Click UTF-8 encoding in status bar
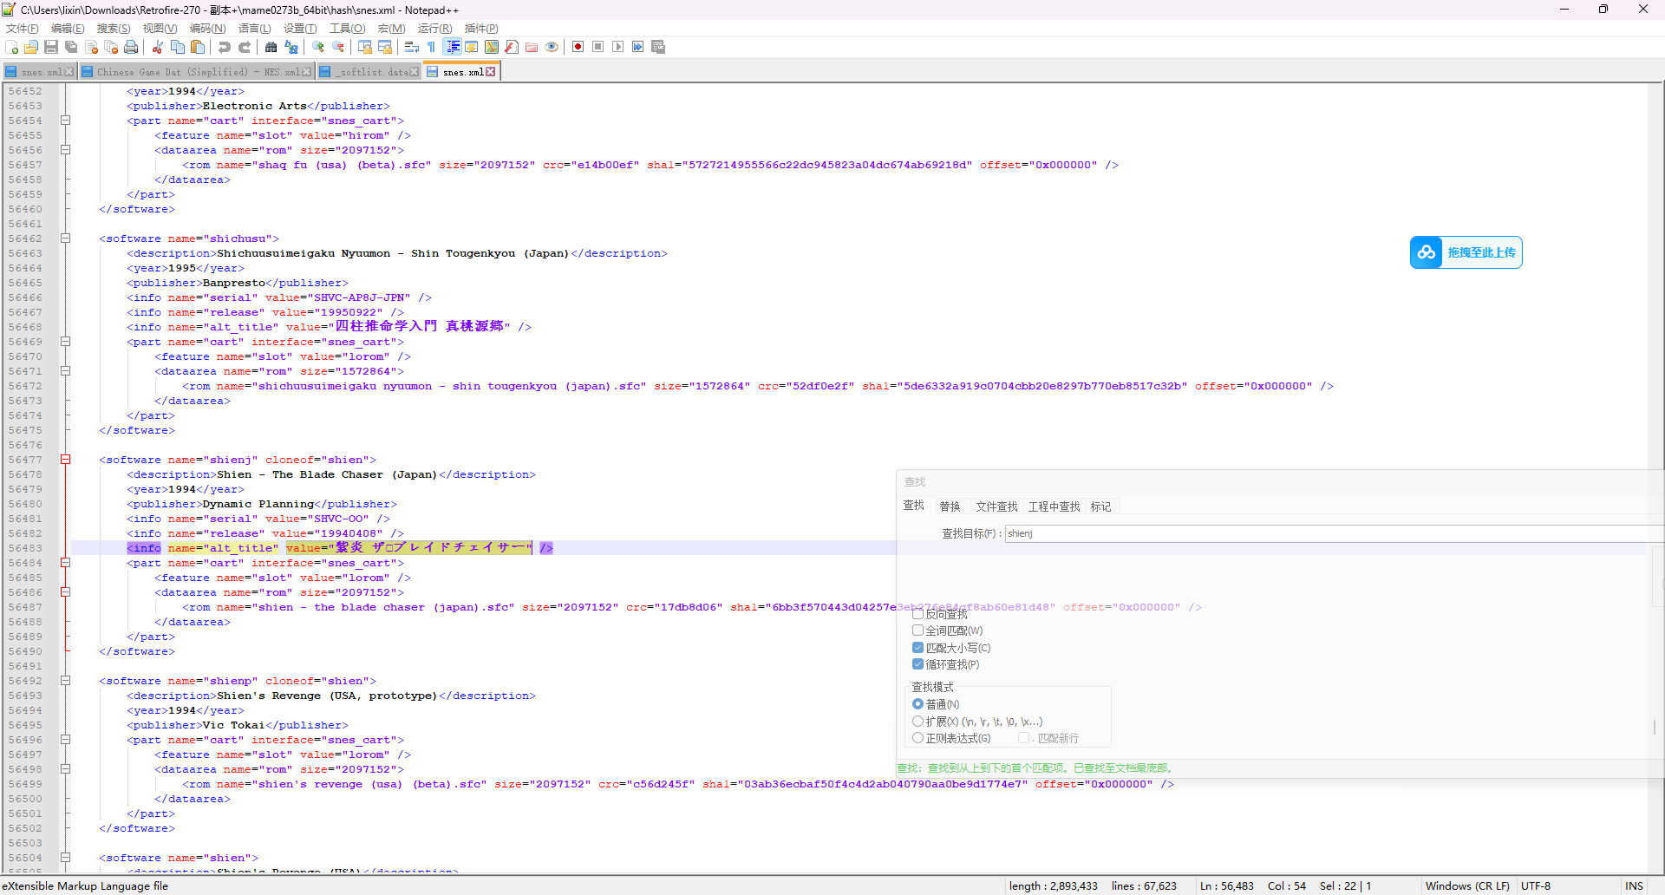The width and height of the screenshot is (1665, 895). click(x=1536, y=885)
